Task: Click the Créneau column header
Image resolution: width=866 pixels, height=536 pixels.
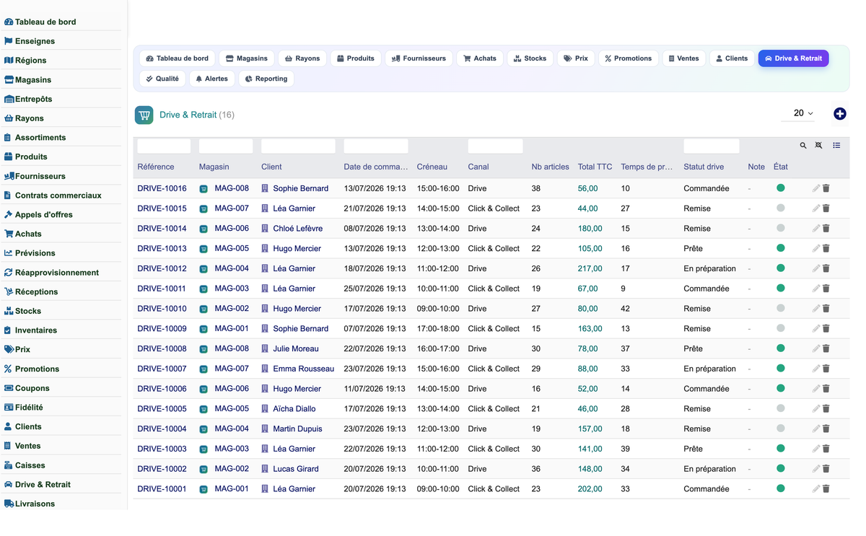Action: tap(432, 167)
